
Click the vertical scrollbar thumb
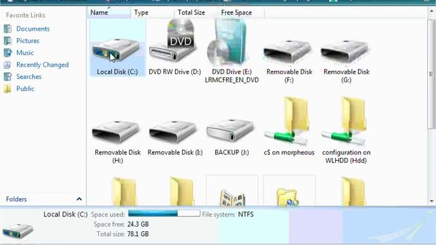[431, 74]
